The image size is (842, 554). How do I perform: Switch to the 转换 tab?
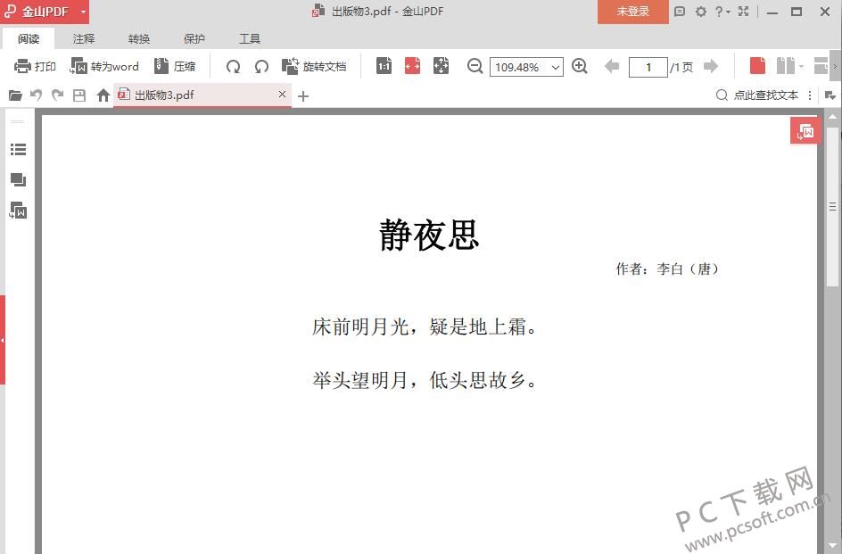139,38
